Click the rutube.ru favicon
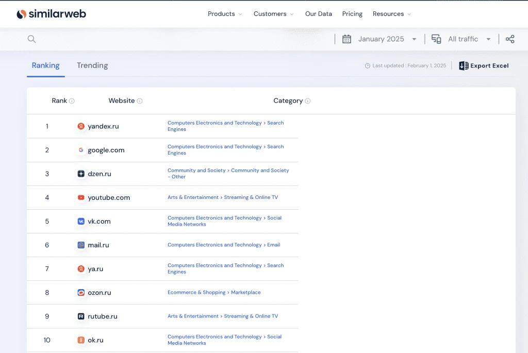Screen dimensions: 528x353 (81, 316)
